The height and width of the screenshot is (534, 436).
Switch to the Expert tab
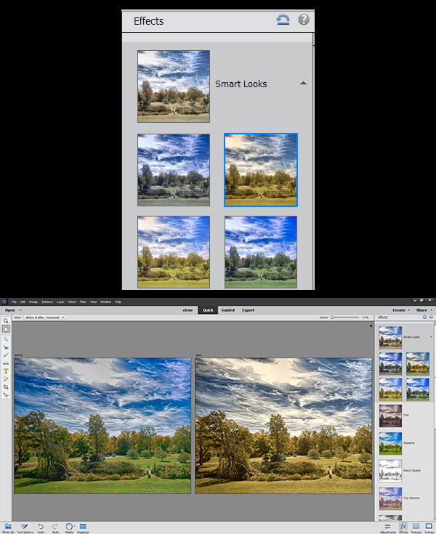pos(249,310)
